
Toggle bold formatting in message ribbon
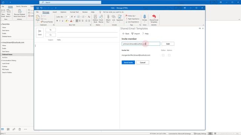pos(57,21)
